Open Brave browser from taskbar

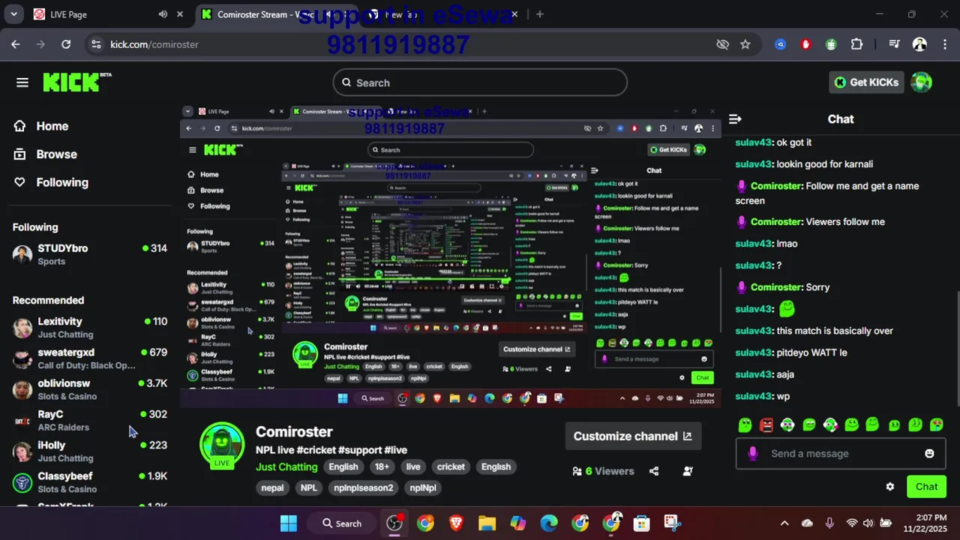point(456,523)
